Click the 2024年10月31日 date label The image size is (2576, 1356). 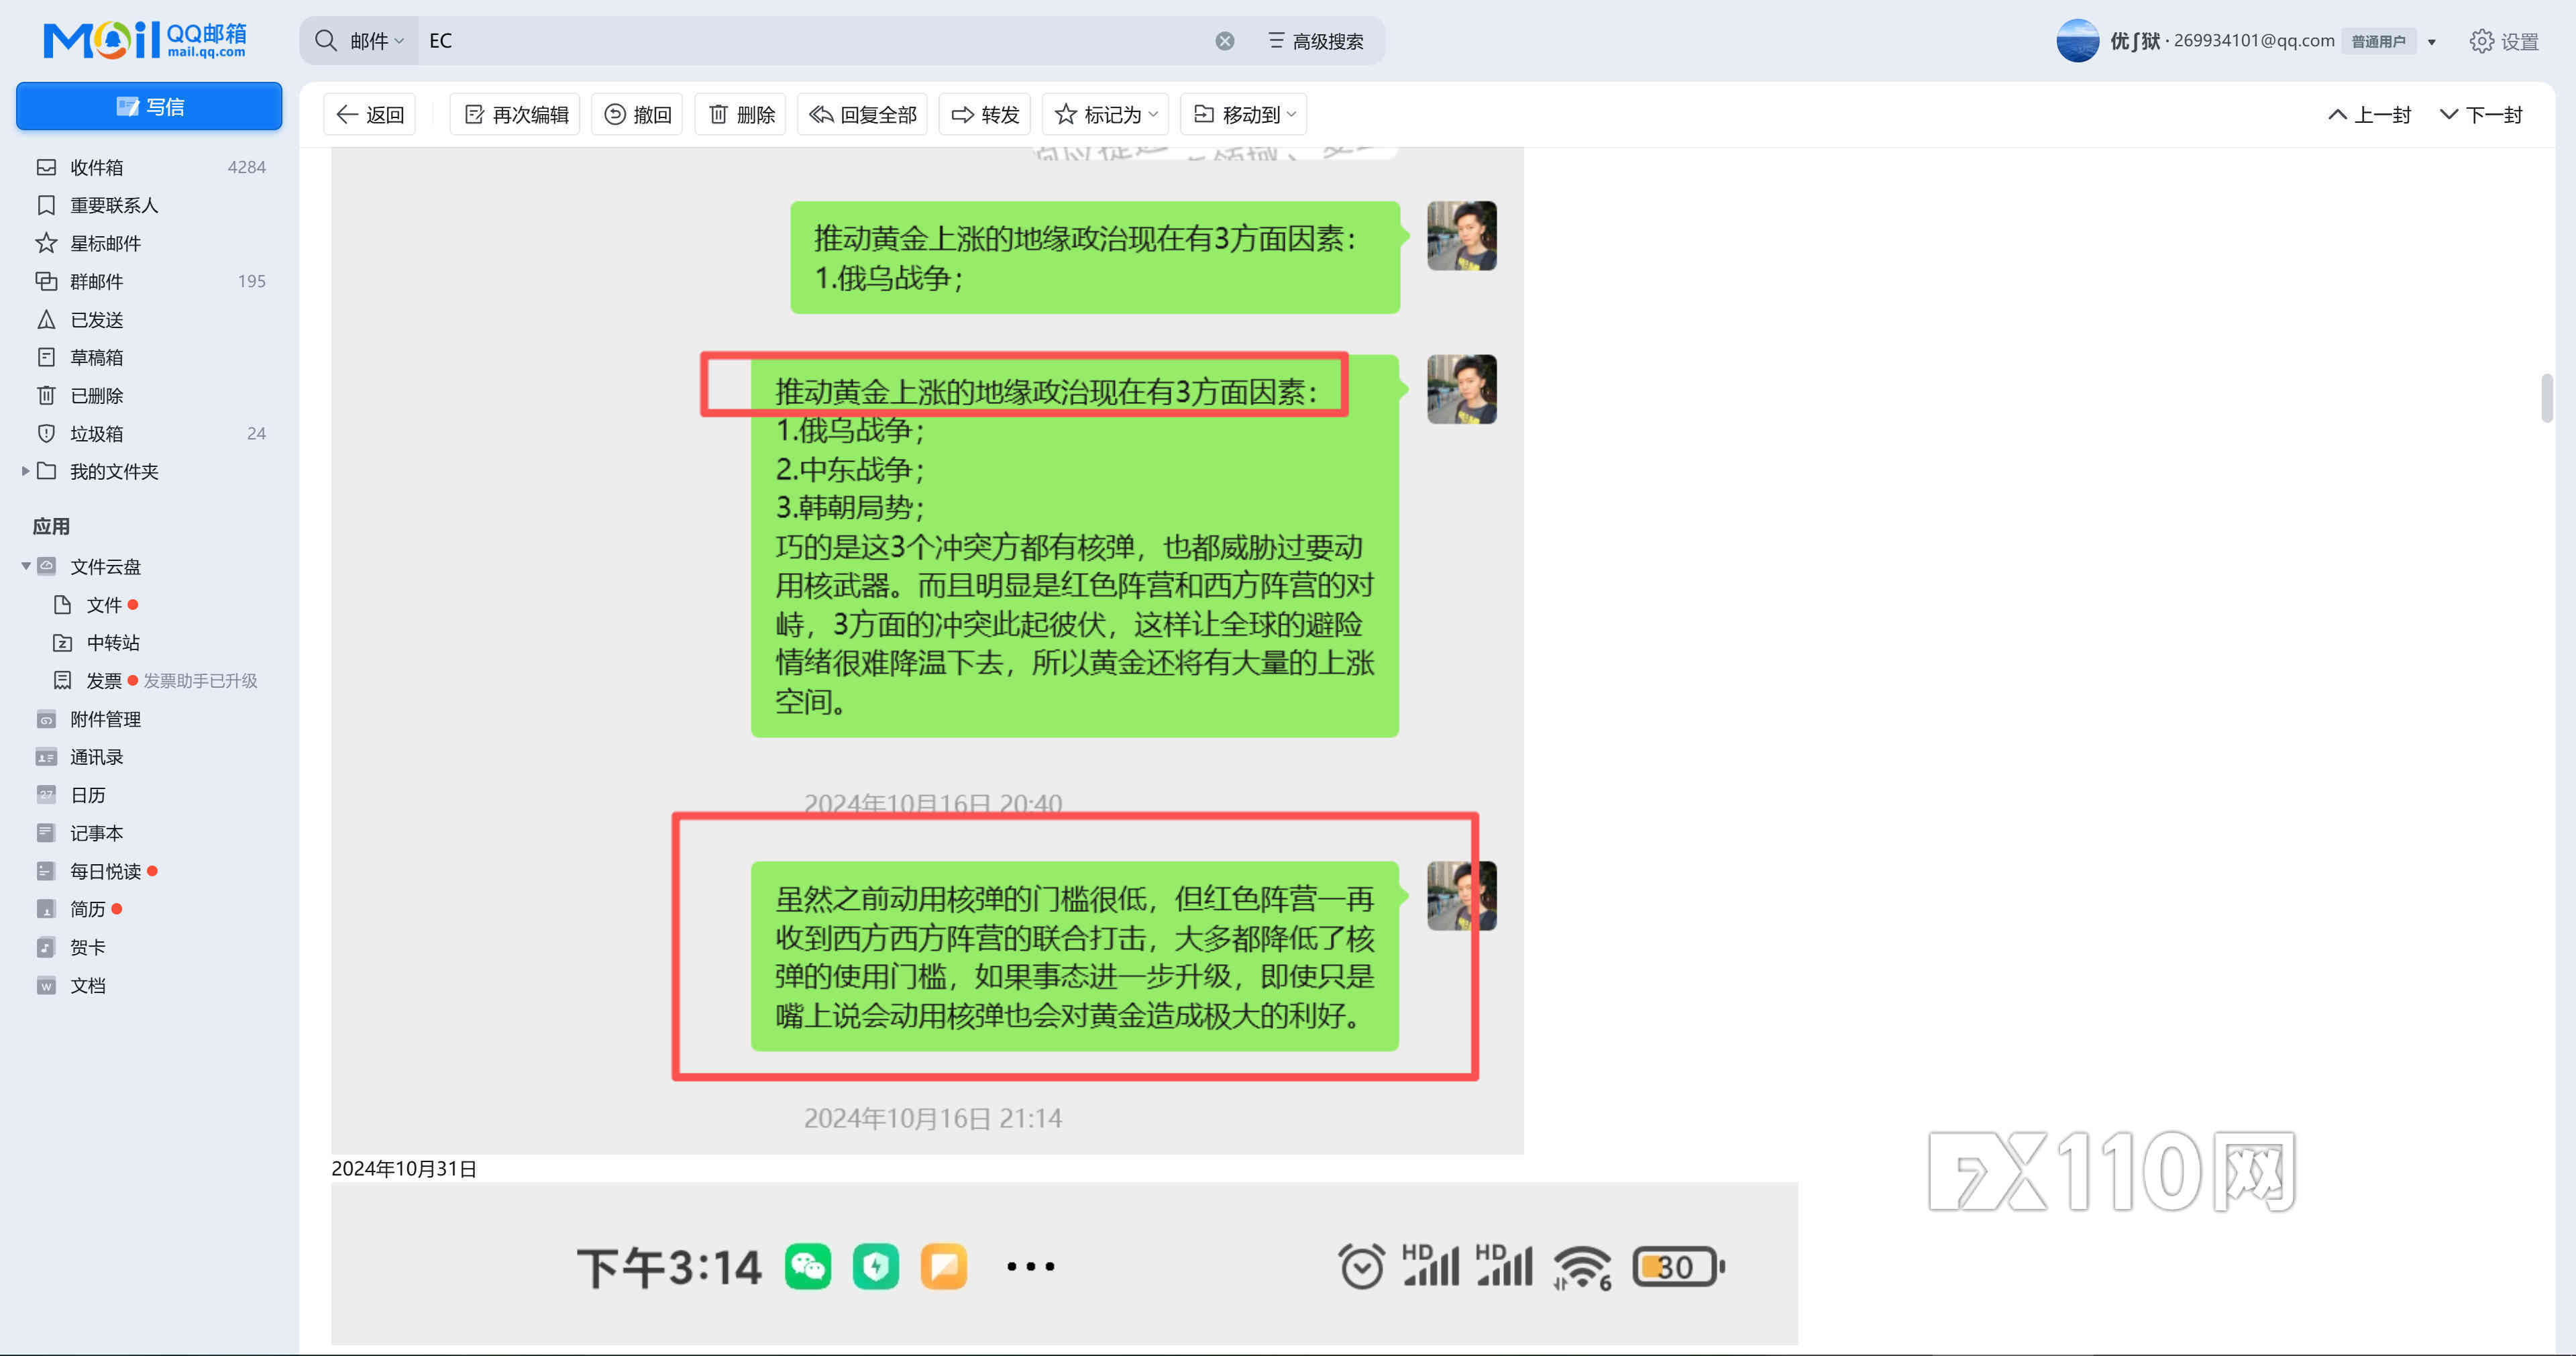click(404, 1168)
